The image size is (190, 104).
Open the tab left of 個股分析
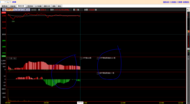pyautogui.click(x=38, y=6)
